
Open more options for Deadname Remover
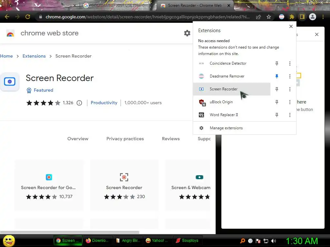(x=290, y=76)
